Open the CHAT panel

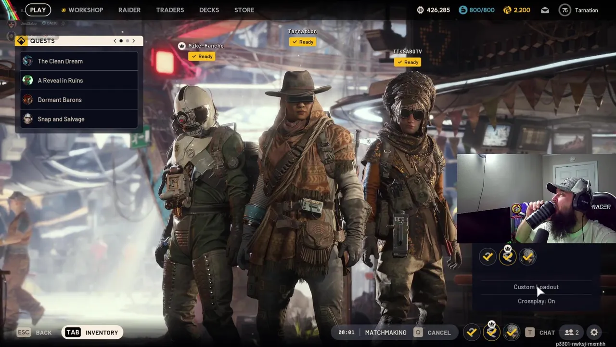tap(547, 333)
